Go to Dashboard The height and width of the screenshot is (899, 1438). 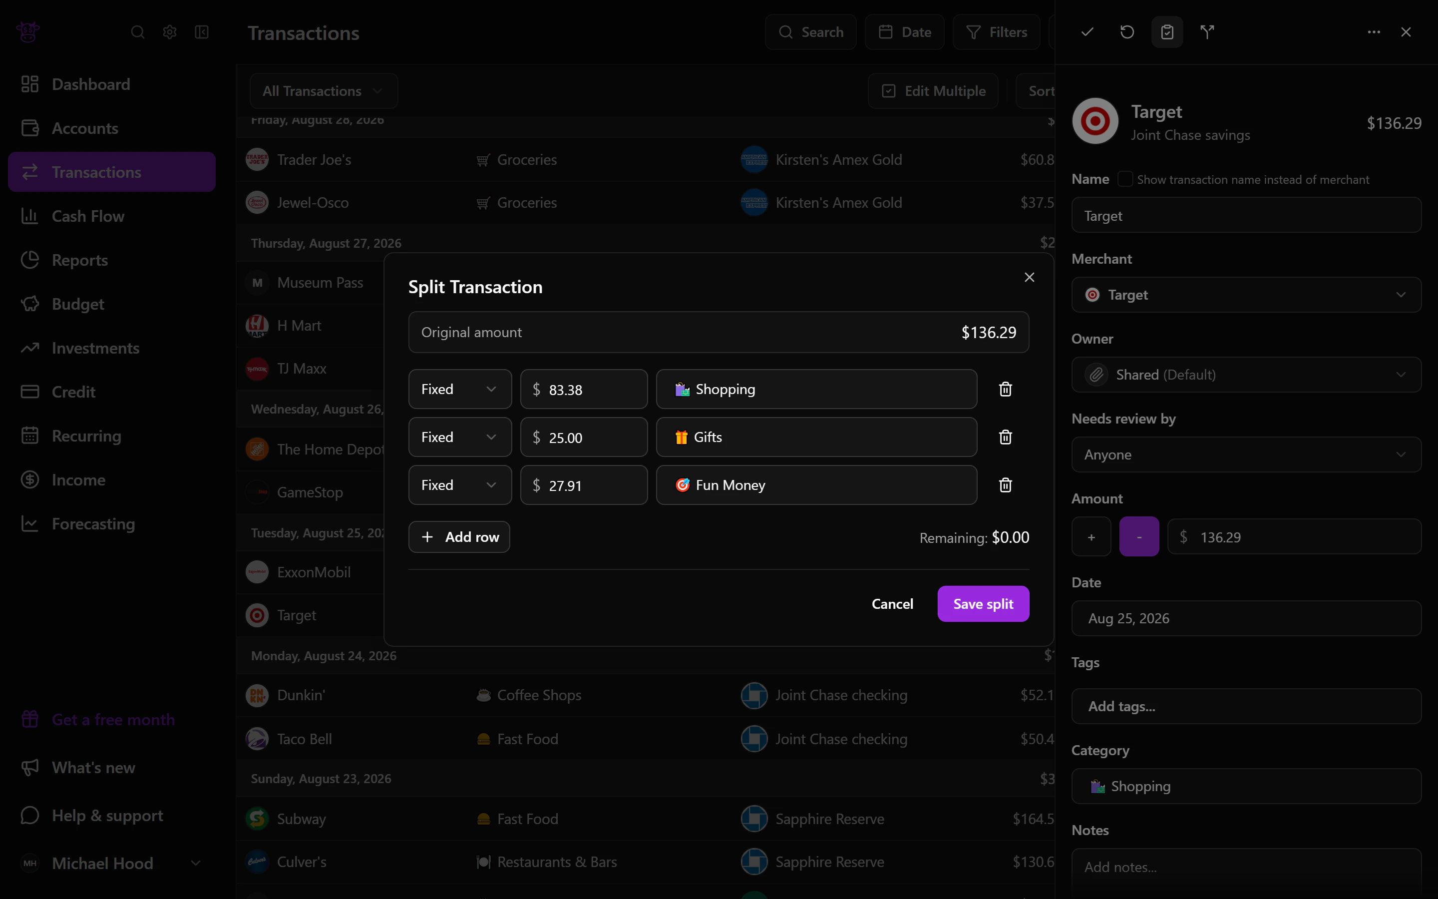[112, 84]
